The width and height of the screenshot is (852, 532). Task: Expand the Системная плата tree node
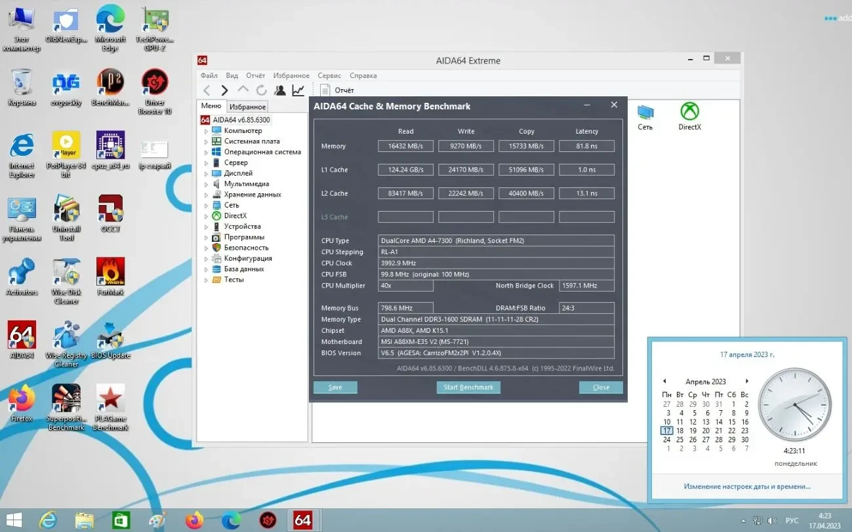point(207,141)
